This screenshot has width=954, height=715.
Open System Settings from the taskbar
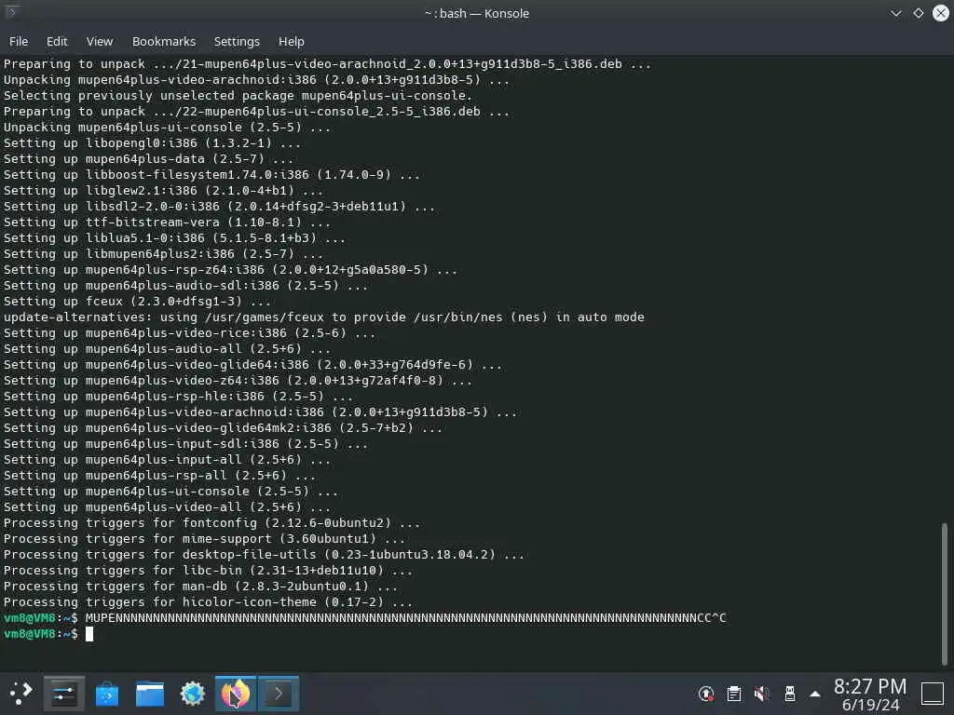click(64, 693)
